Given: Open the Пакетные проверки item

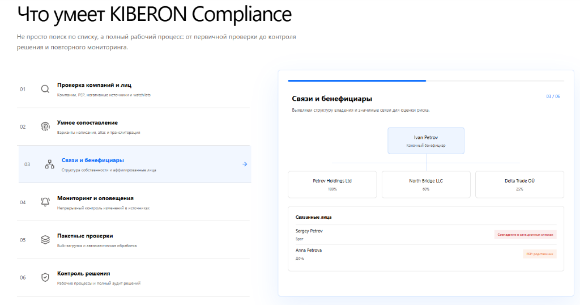Looking at the screenshot, I should point(133,239).
